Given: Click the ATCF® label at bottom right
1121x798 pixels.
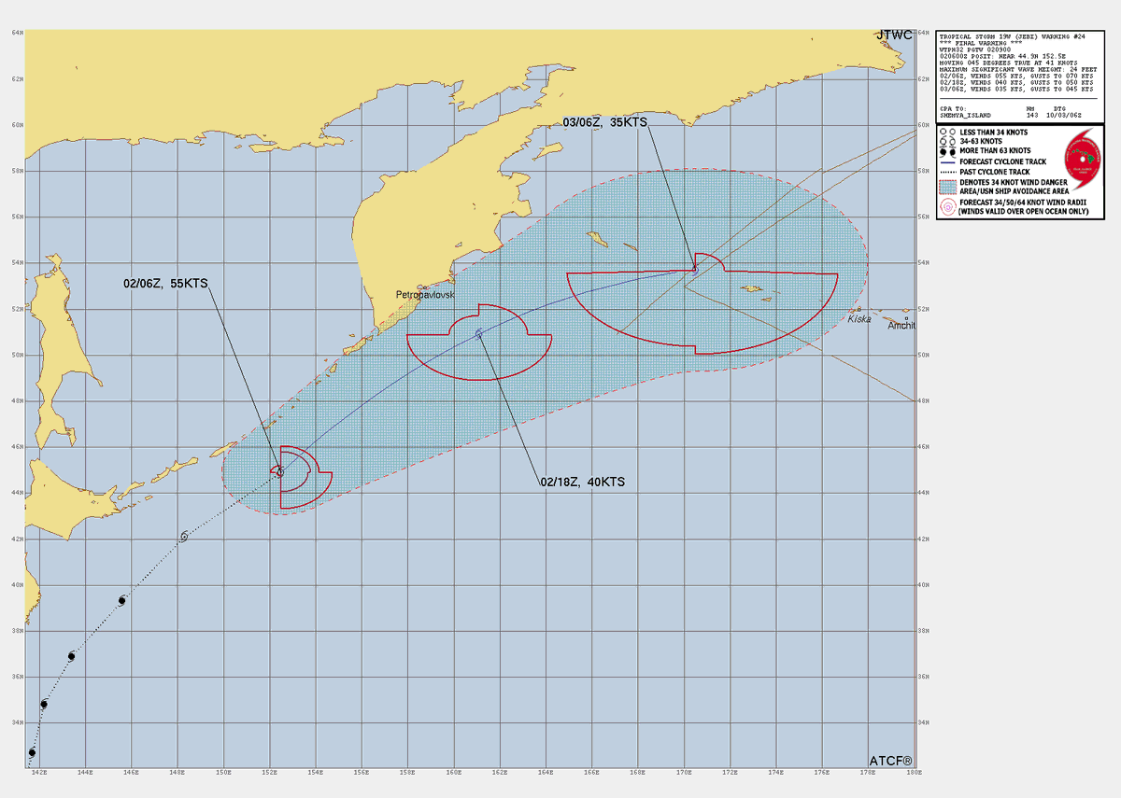Looking at the screenshot, I should click(890, 760).
